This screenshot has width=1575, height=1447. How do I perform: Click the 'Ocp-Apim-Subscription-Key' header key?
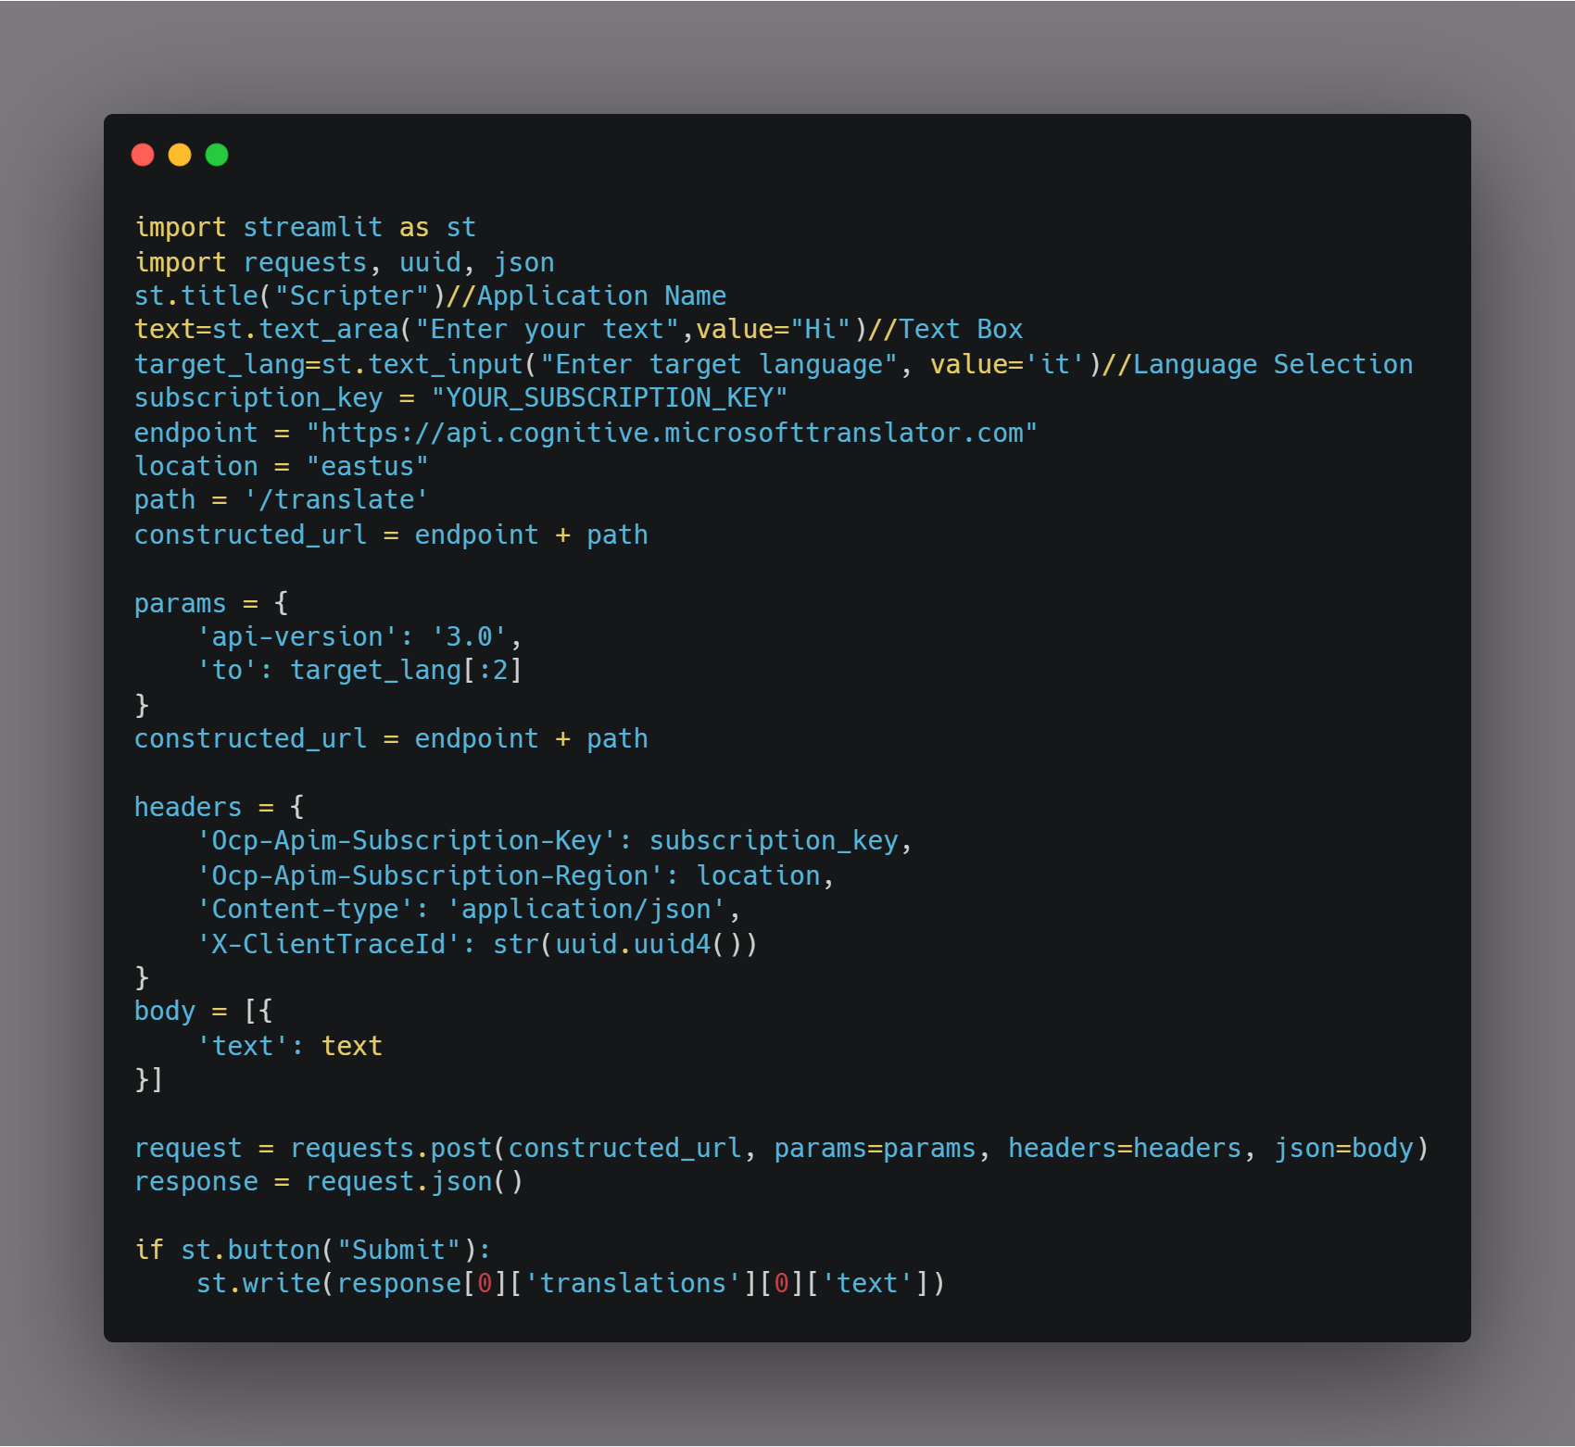(407, 840)
